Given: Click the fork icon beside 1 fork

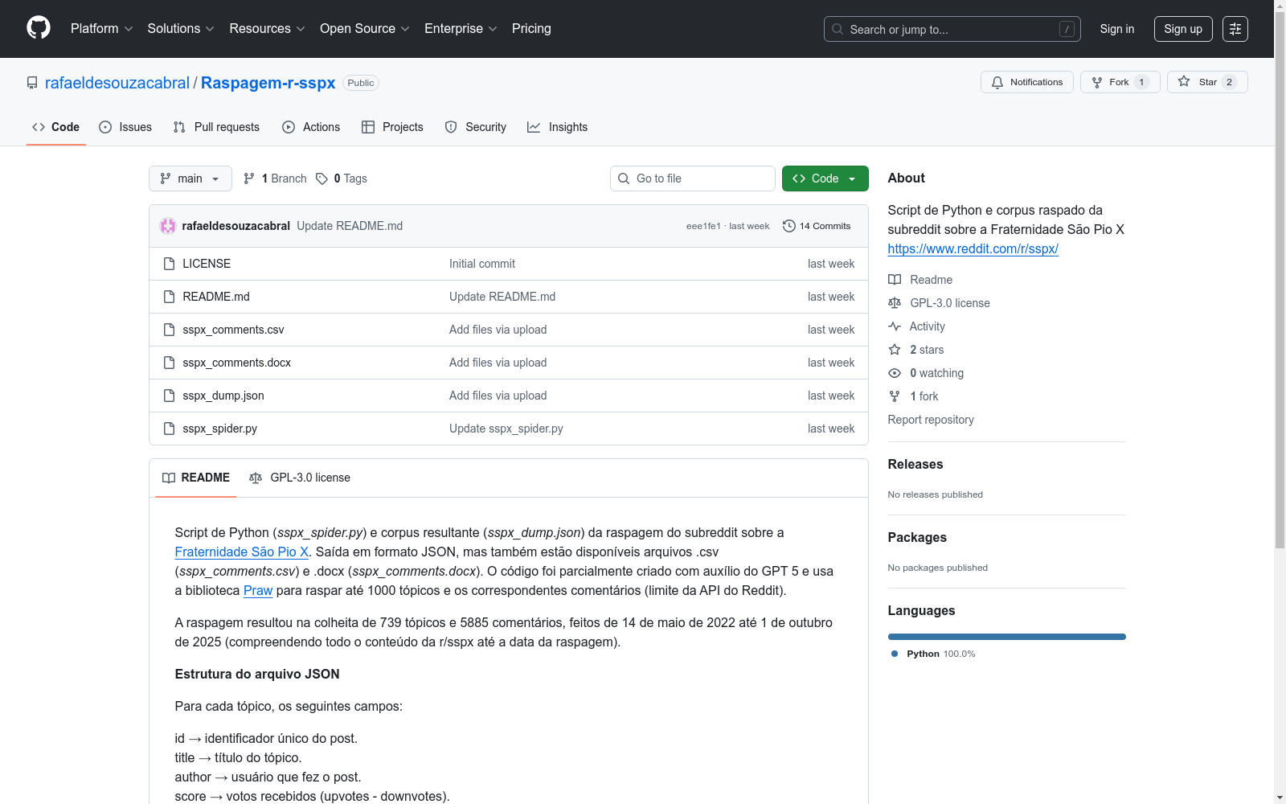Looking at the screenshot, I should coord(895,396).
